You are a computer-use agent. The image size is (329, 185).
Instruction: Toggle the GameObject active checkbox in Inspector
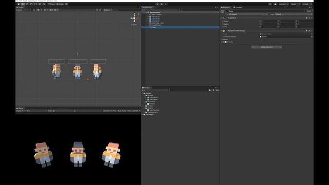[x=227, y=11]
